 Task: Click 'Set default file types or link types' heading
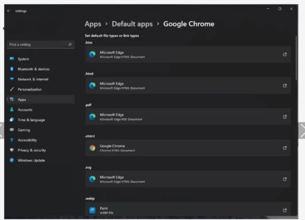[x=112, y=35]
